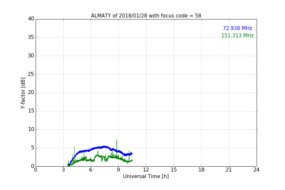The image size is (285, 190).
Task: Click the y-axis tick label 10
Action: click(31, 129)
